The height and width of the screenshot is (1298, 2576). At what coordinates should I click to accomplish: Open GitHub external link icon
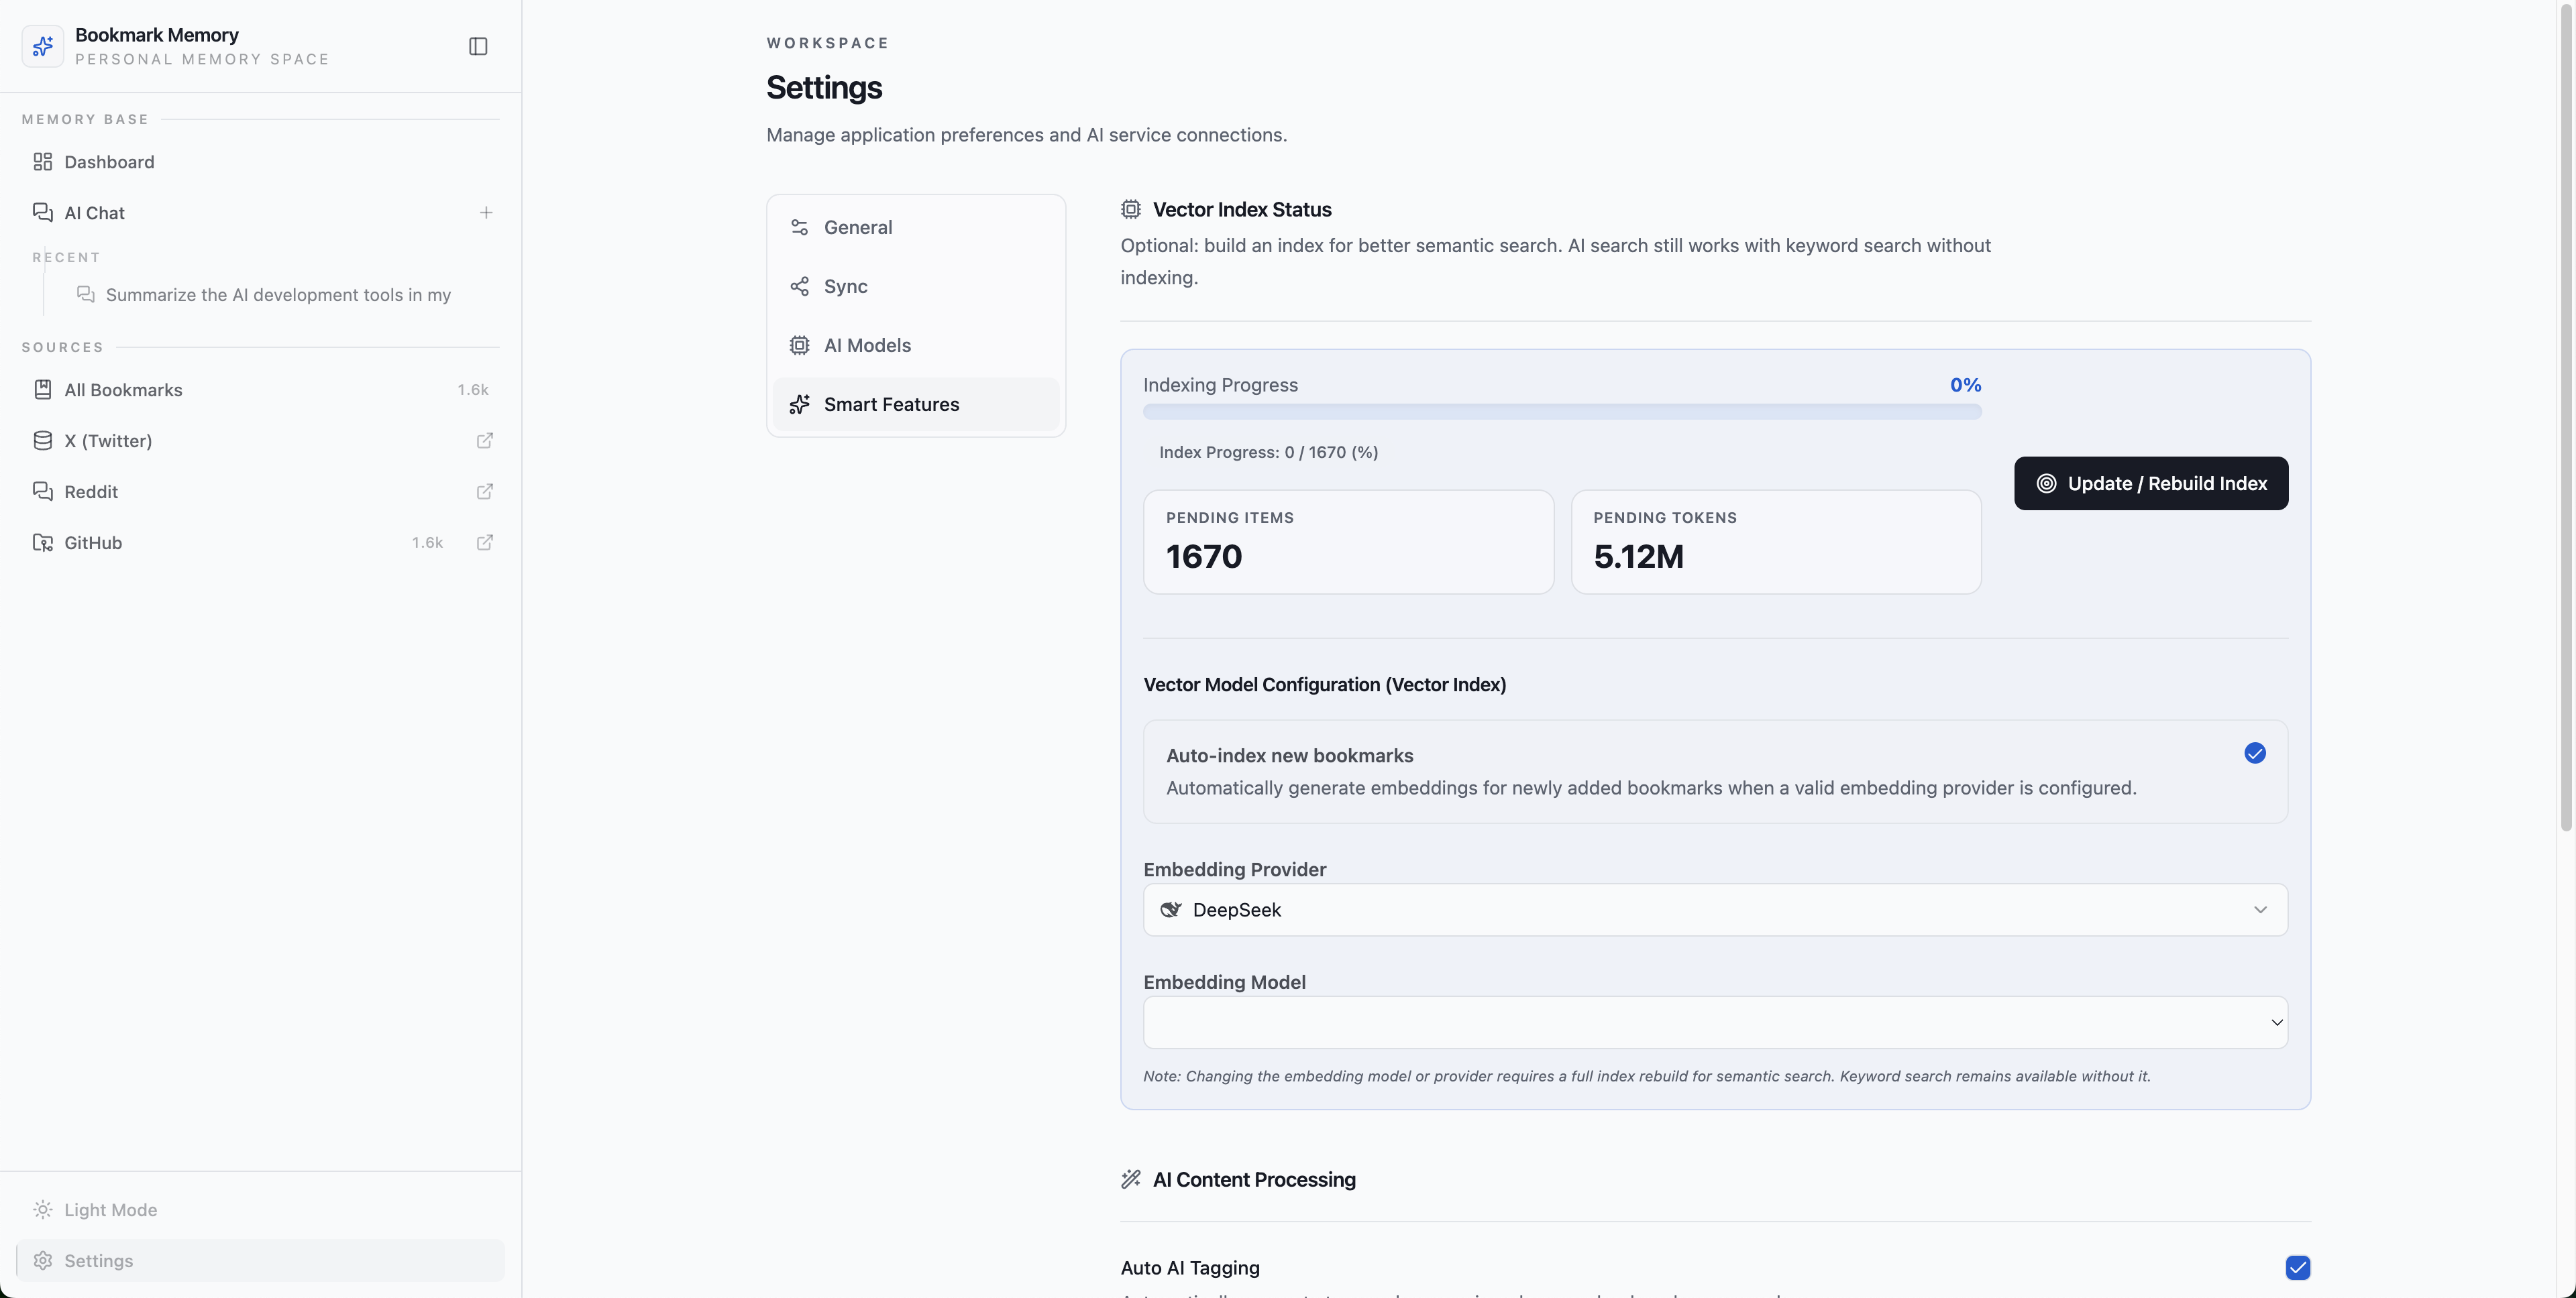[485, 542]
